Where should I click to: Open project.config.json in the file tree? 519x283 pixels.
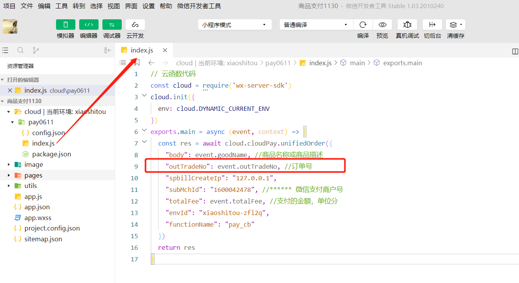pyautogui.click(x=52, y=228)
